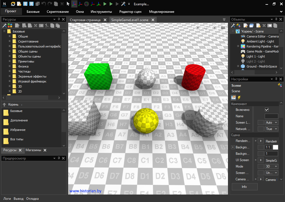Switch to the Стартовая страница tab
285x202 pixels.
(x=85, y=20)
